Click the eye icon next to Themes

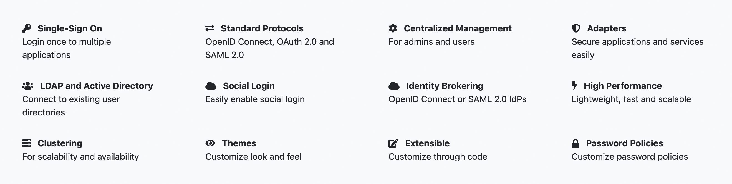(x=210, y=143)
